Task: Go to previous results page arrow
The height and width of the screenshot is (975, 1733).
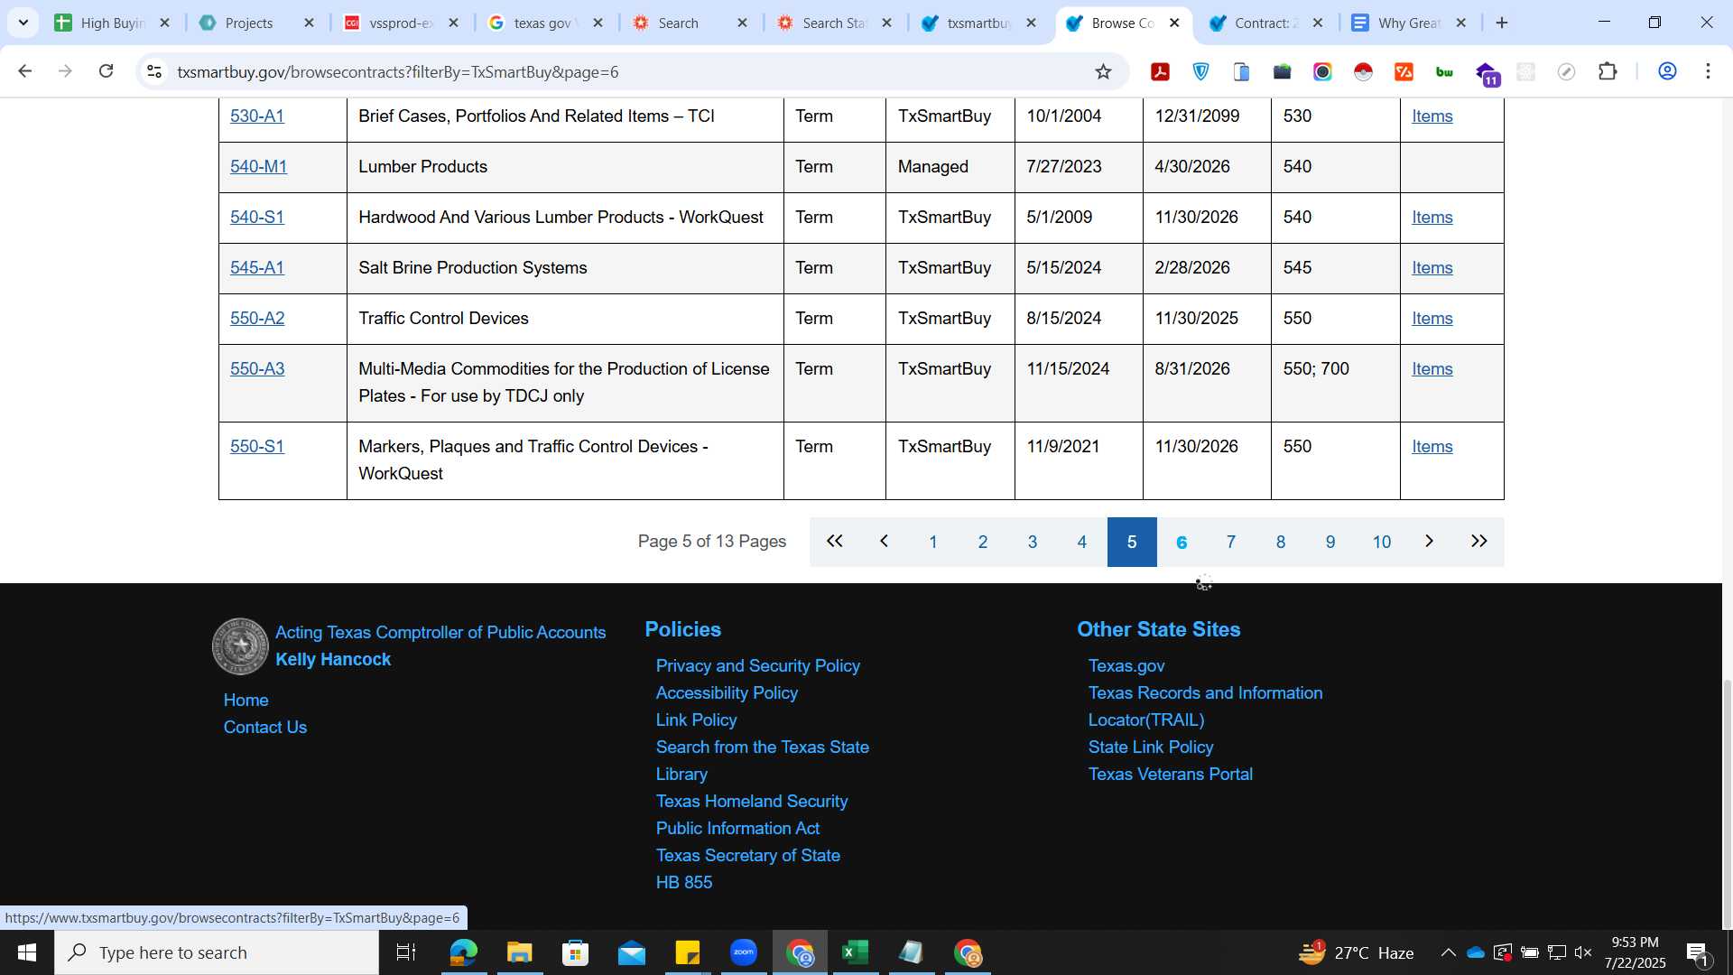Action: [x=885, y=542]
